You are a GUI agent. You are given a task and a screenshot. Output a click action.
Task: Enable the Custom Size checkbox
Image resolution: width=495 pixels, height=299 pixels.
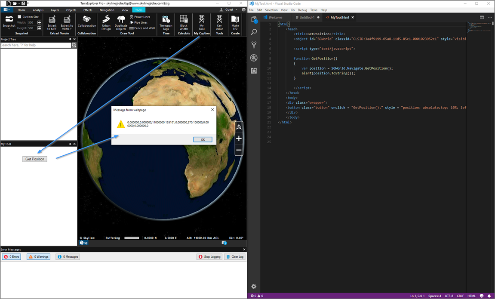point(19,17)
